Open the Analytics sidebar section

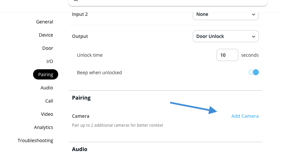coord(44,127)
